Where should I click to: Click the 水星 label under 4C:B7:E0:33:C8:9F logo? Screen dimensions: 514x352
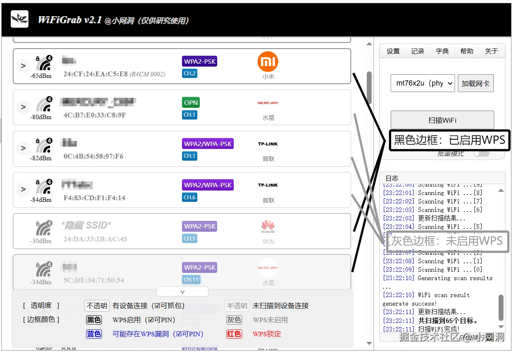(268, 118)
